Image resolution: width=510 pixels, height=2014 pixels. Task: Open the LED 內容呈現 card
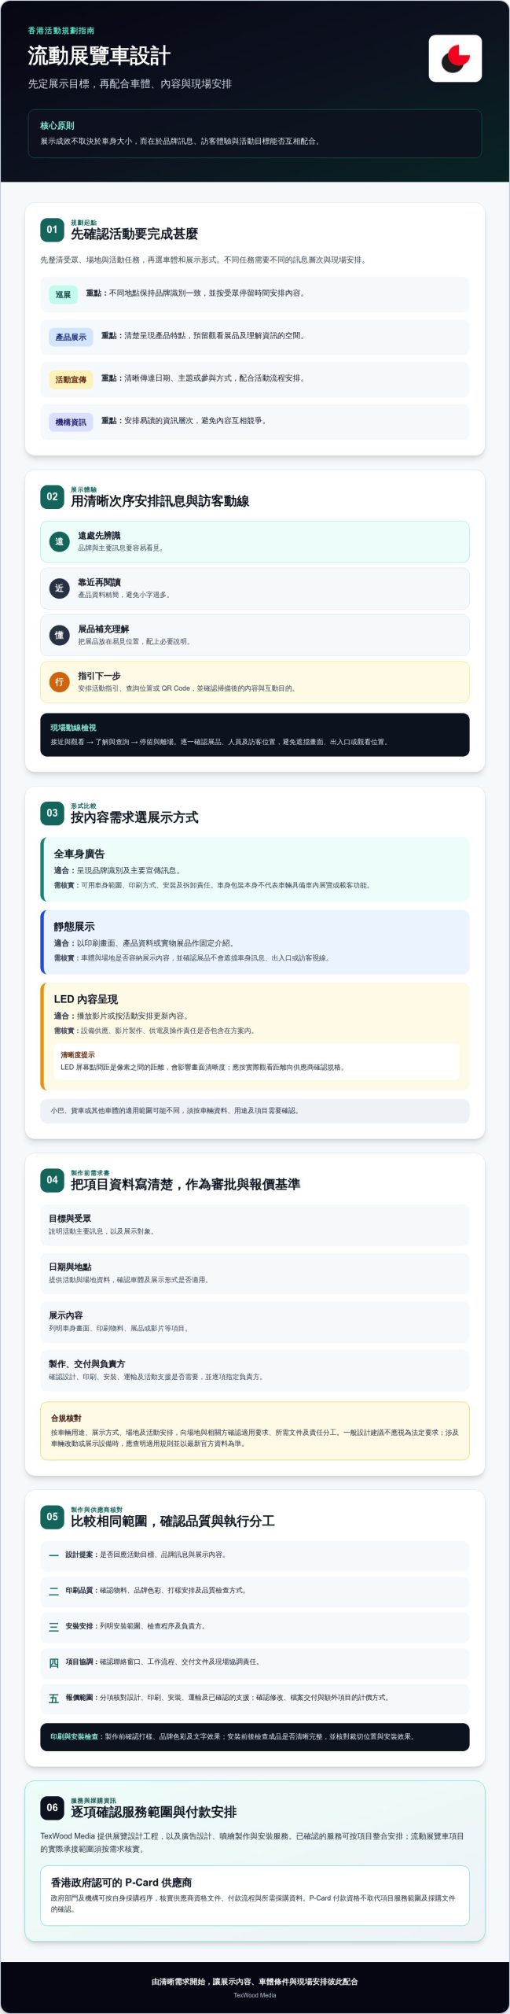click(x=255, y=1036)
